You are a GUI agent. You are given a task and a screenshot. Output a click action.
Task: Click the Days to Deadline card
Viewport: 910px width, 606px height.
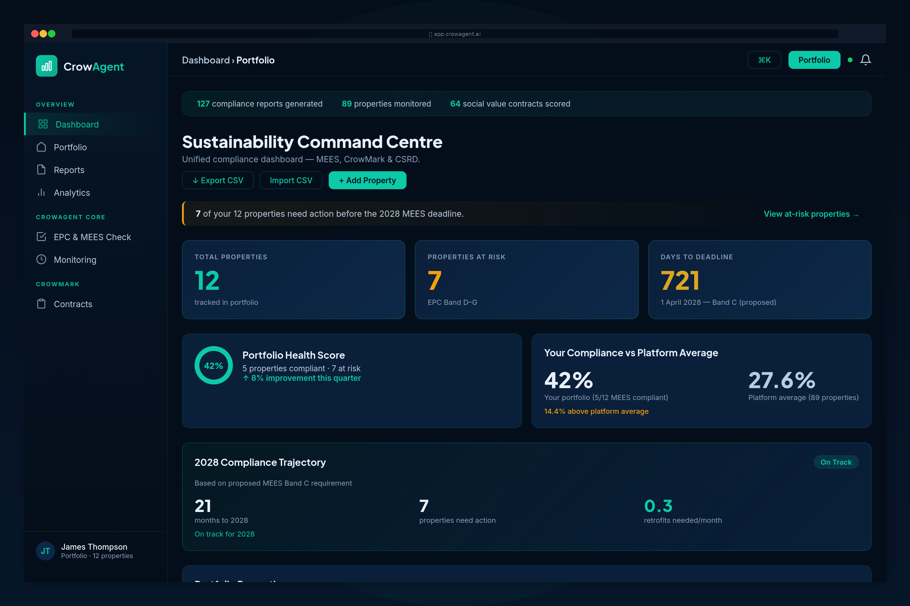tap(760, 279)
